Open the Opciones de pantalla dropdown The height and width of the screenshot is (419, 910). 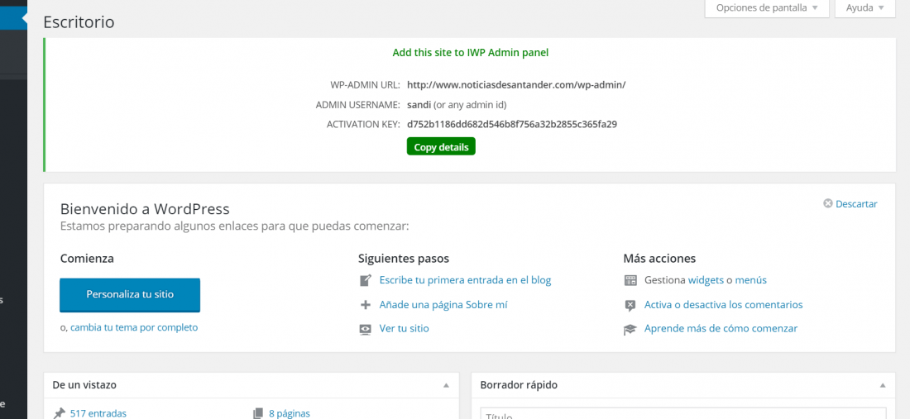pos(767,8)
